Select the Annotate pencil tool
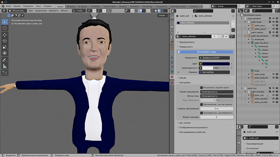The height and width of the screenshot is (157, 280). (5, 60)
